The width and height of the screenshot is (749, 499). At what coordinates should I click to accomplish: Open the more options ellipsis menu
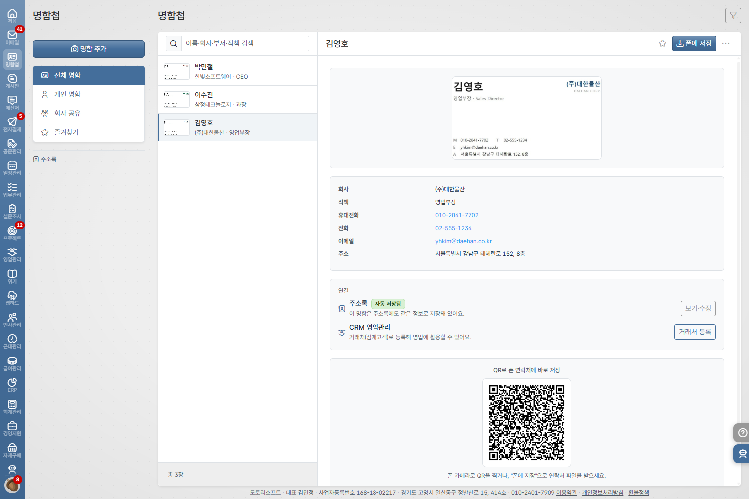(726, 43)
